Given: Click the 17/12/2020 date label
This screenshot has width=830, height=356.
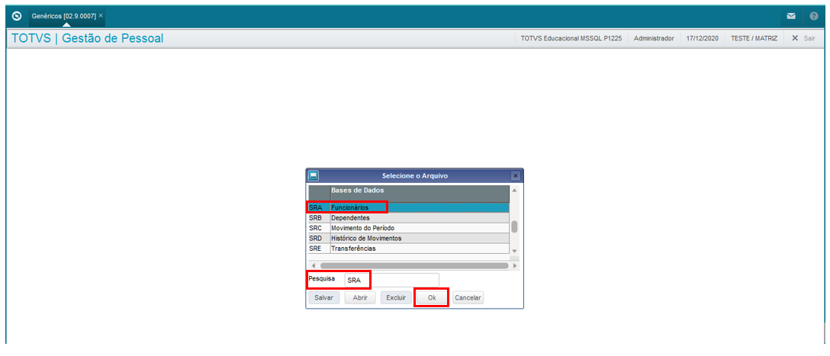Looking at the screenshot, I should coord(702,39).
